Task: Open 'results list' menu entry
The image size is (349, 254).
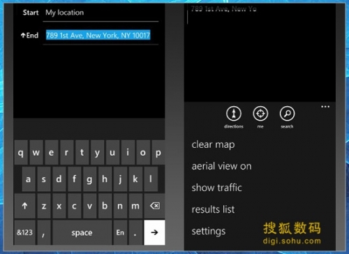Action: click(213, 209)
